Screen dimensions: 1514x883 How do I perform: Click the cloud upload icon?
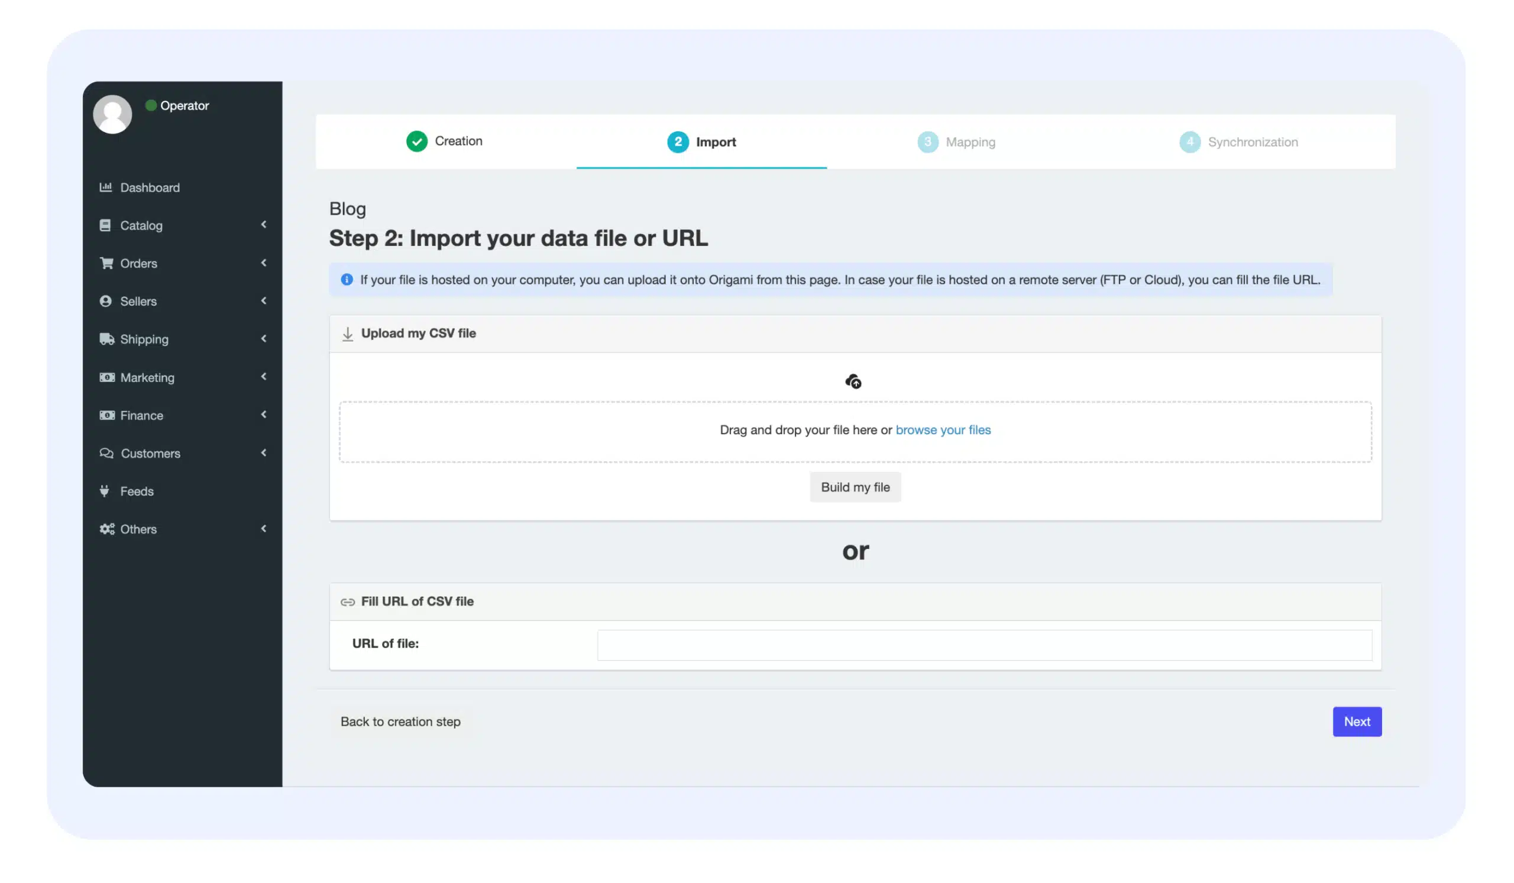[x=853, y=381]
